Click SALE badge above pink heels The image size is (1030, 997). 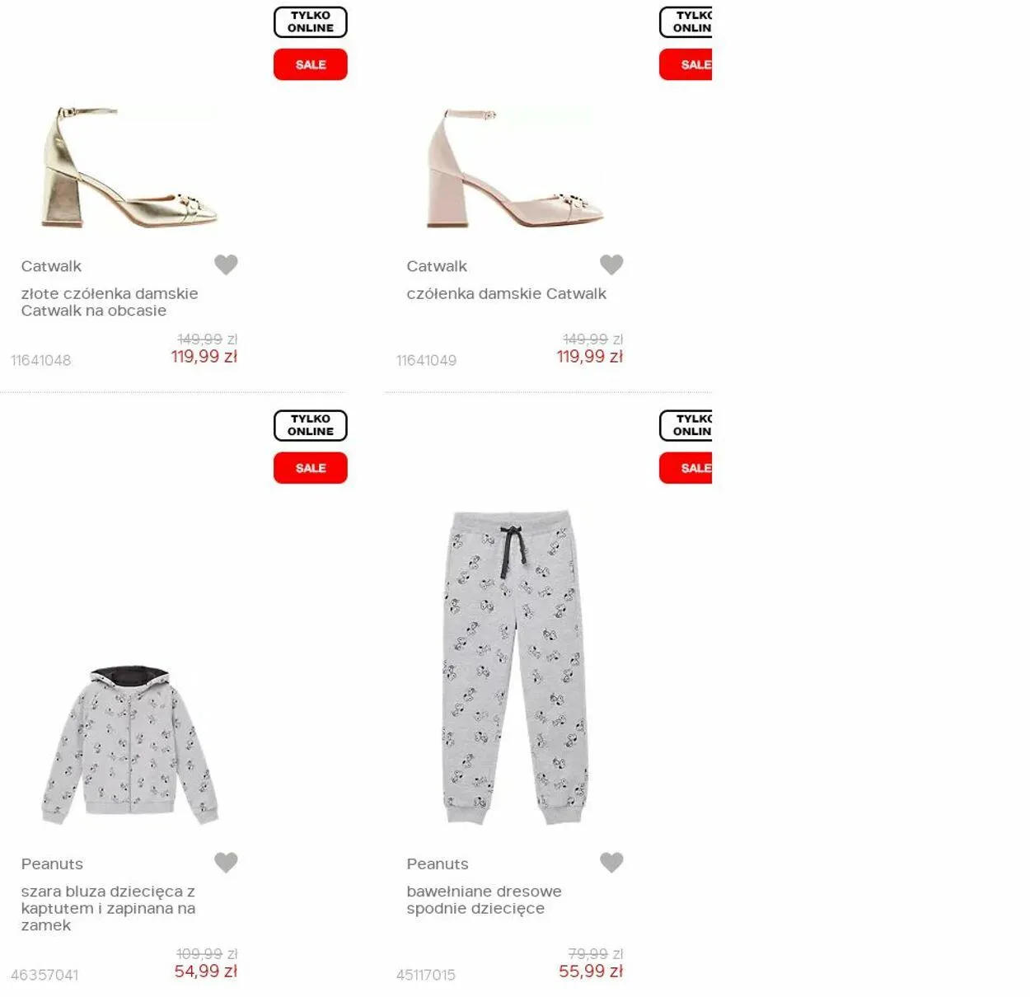point(686,64)
